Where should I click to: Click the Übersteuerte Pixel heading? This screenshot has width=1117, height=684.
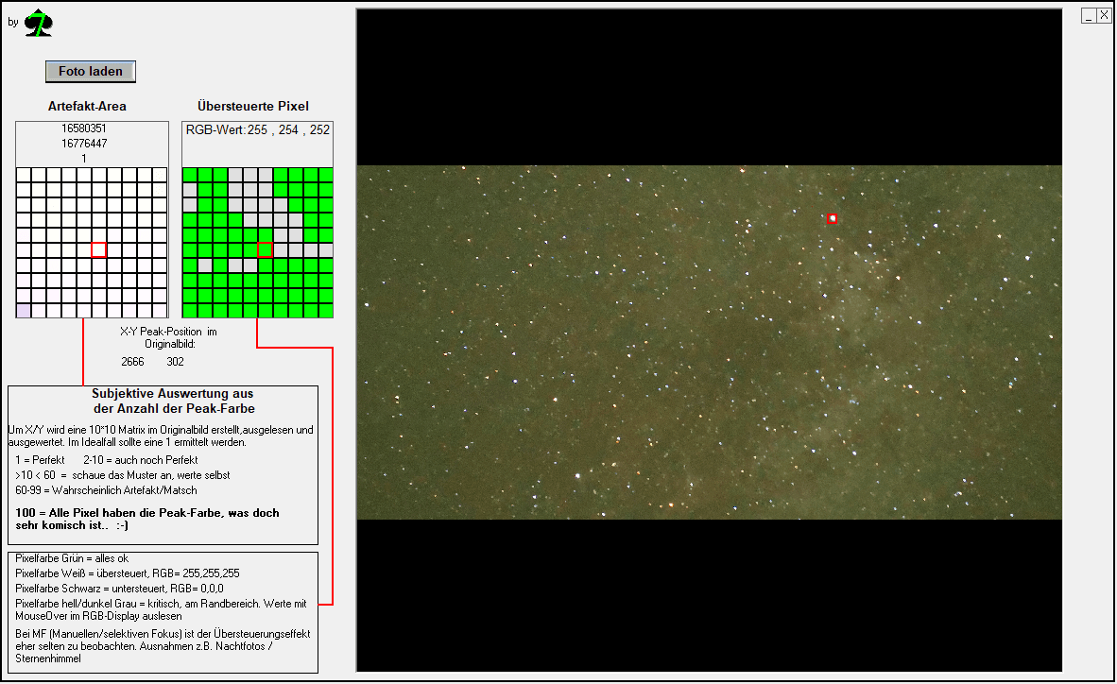click(253, 106)
